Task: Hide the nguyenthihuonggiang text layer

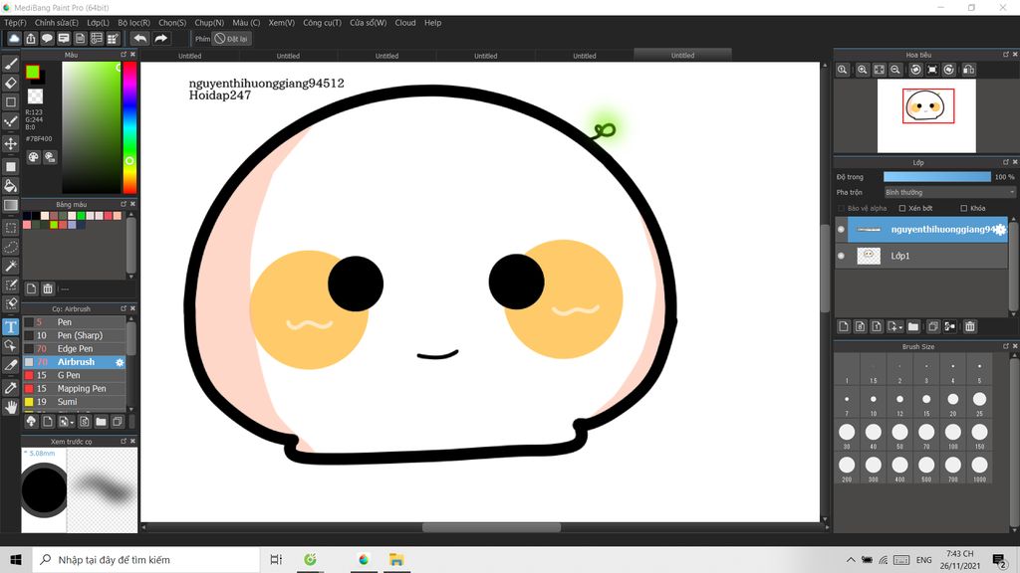Action: coord(841,230)
